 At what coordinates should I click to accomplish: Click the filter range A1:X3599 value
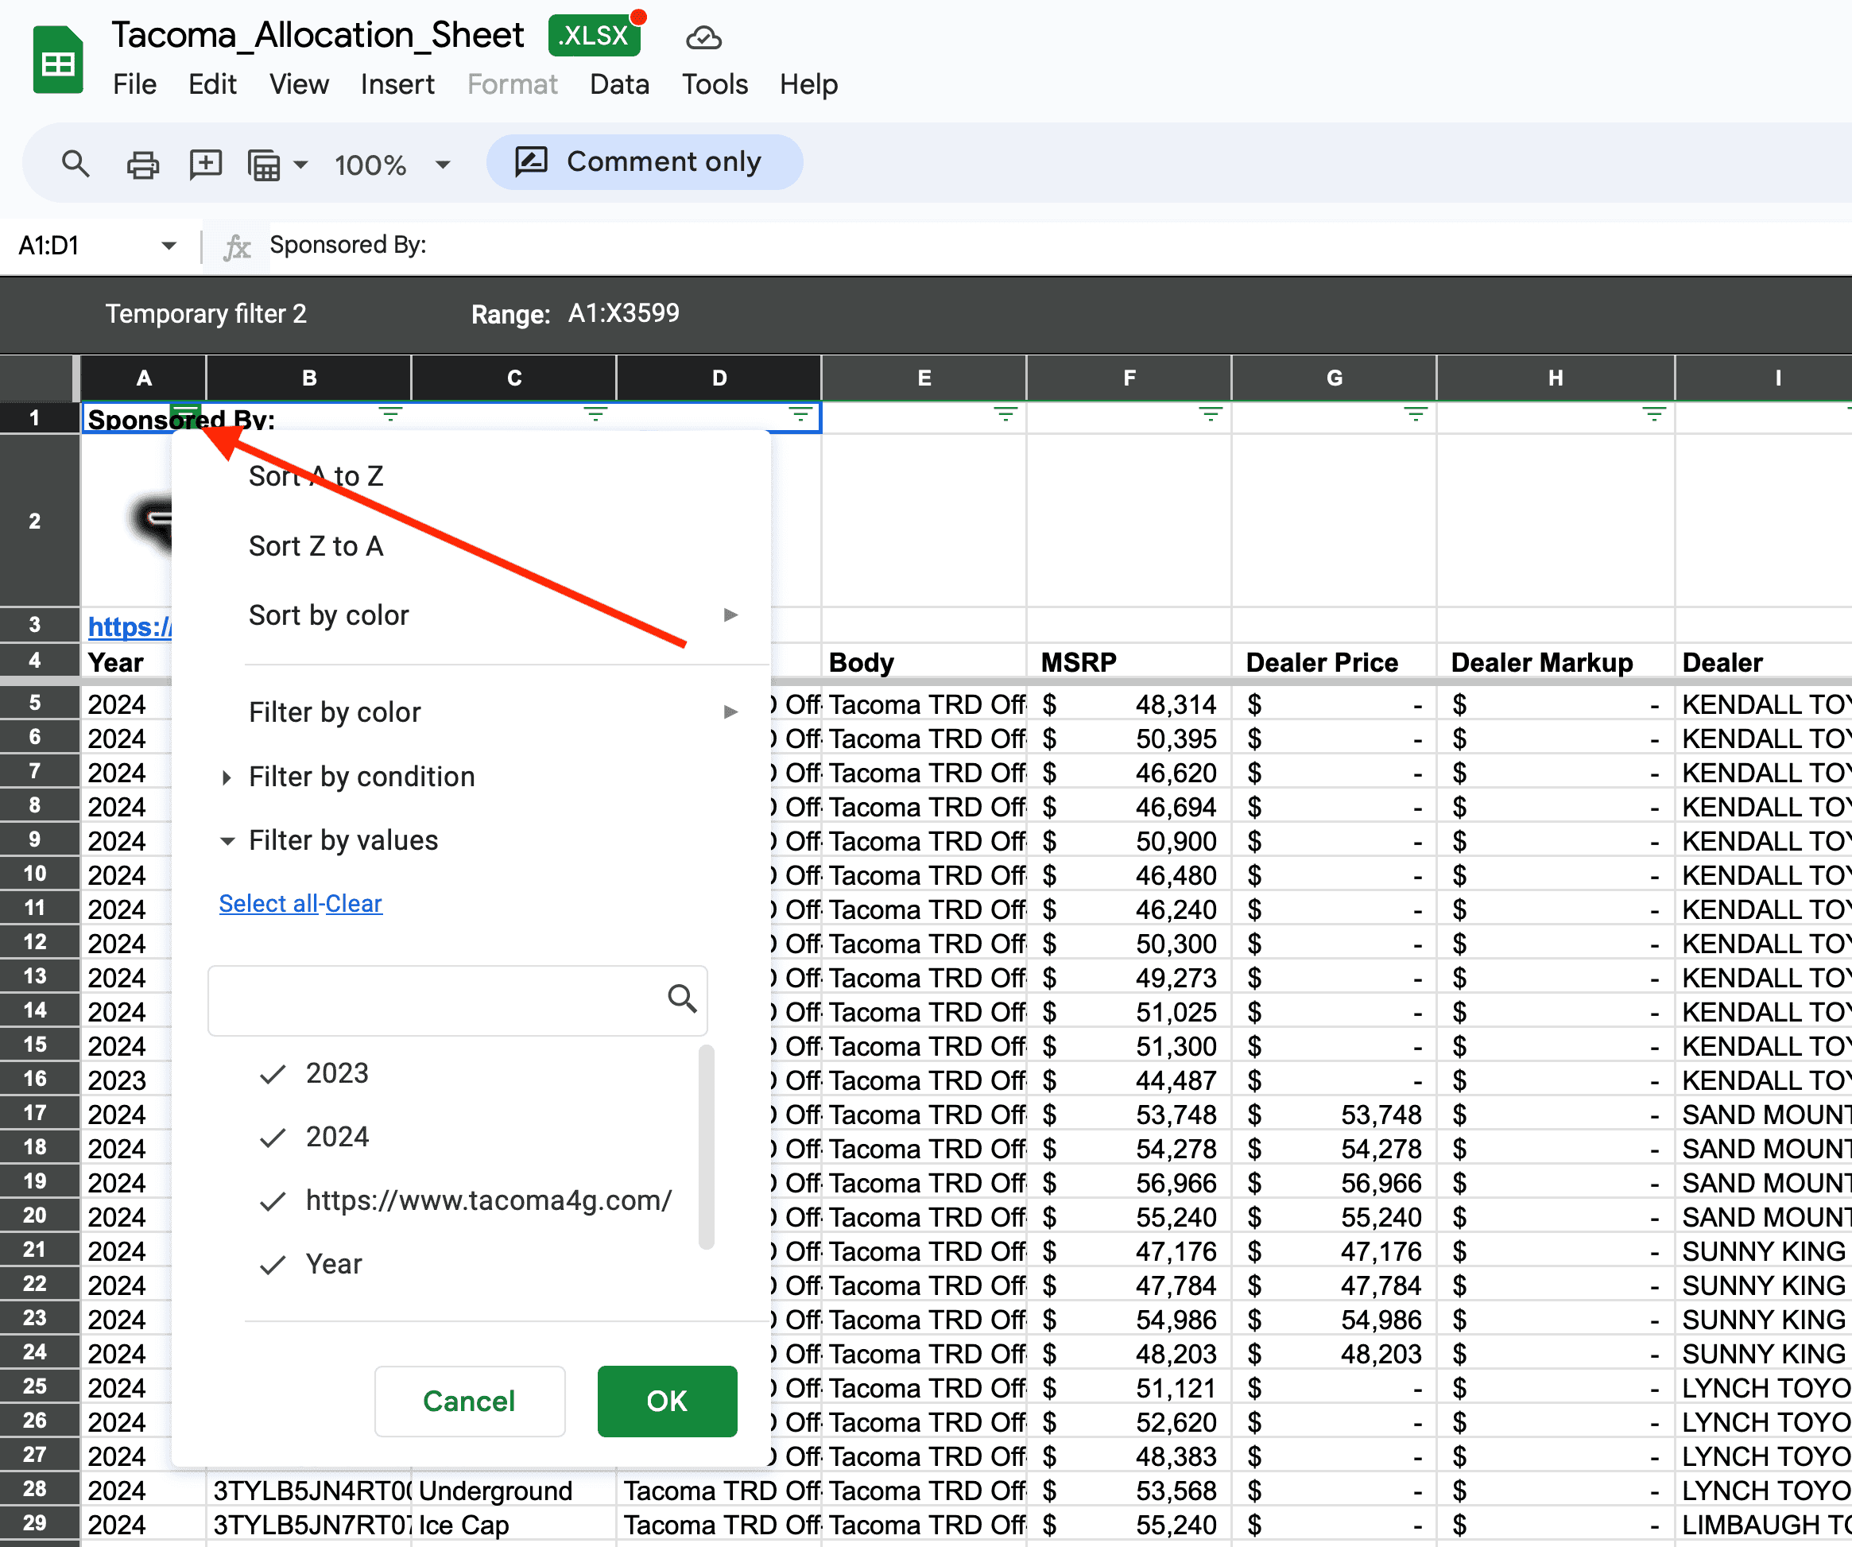pos(623,313)
